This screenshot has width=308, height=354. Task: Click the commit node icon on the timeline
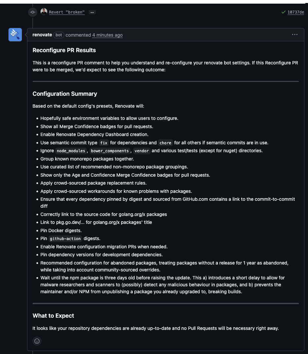[32, 12]
